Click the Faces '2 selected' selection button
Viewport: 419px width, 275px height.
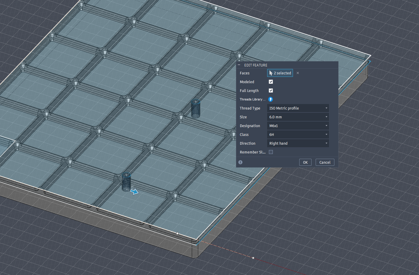click(280, 73)
